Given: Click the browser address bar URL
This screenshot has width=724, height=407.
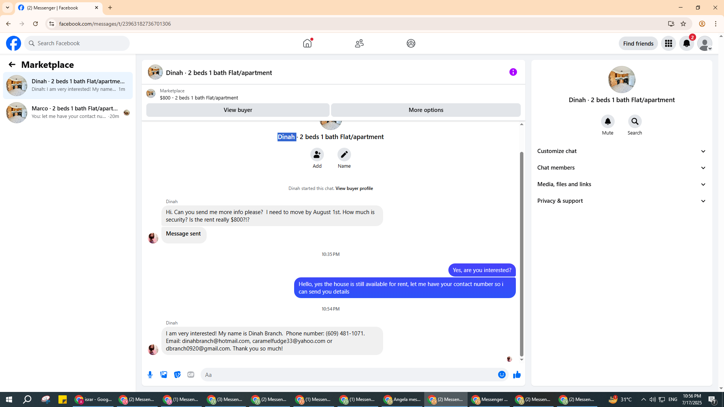Looking at the screenshot, I should pyautogui.click(x=115, y=24).
